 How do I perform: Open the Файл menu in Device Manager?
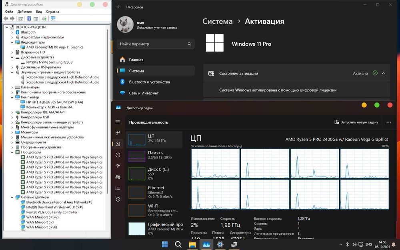(9, 12)
